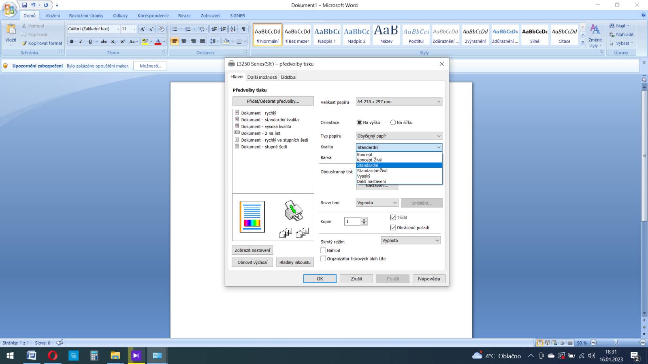
Task: Click the Shrink Font icon
Action: click(x=151, y=29)
